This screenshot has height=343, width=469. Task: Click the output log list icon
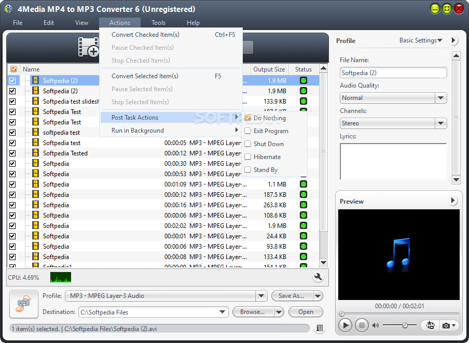click(320, 328)
